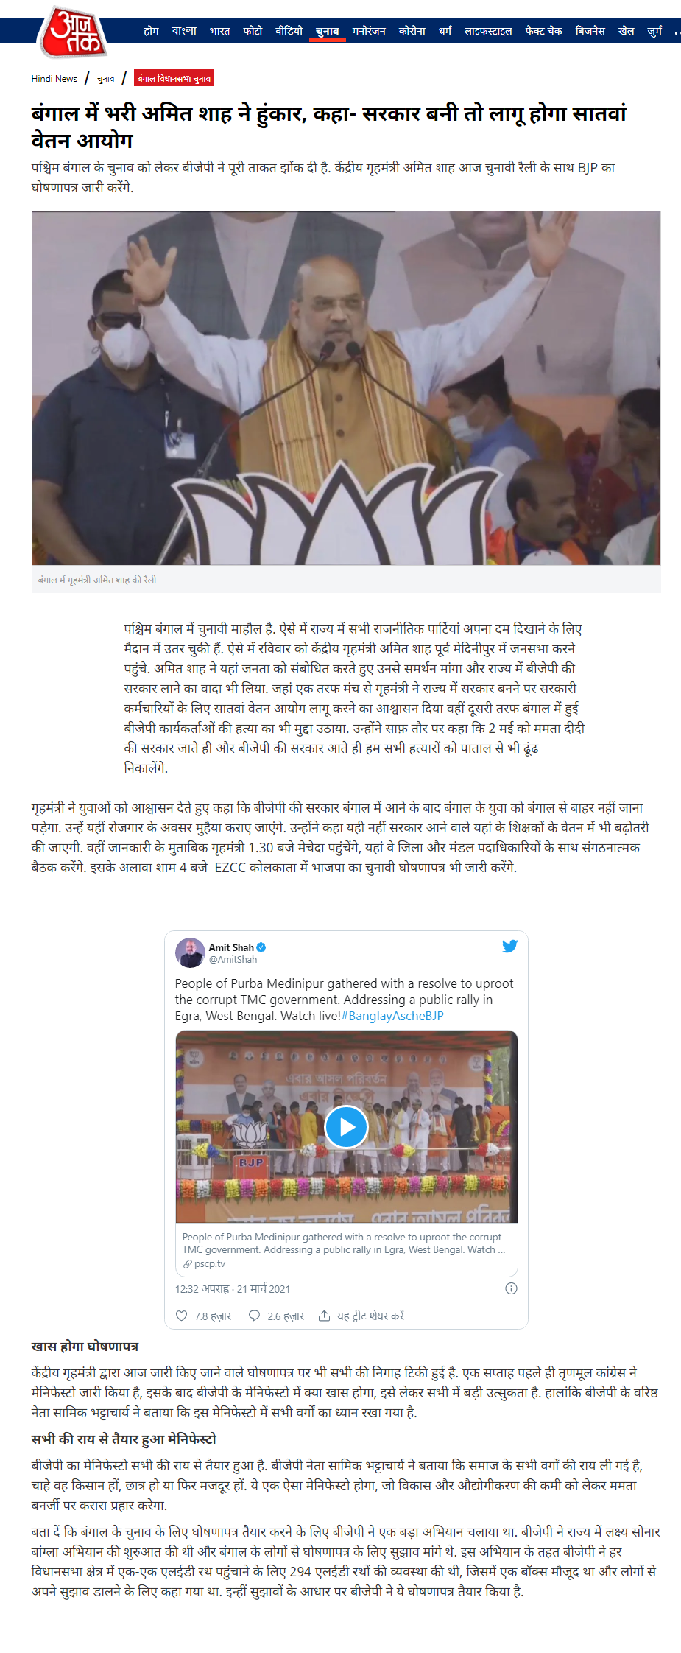Show more nav items via the ellipsis
This screenshot has width=681, height=1653.
point(677,31)
